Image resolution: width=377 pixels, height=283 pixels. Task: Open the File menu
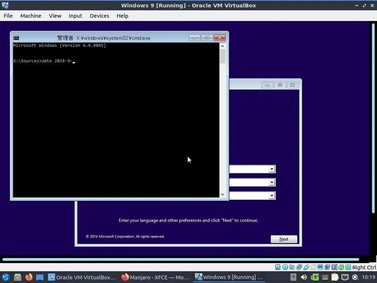click(x=8, y=15)
